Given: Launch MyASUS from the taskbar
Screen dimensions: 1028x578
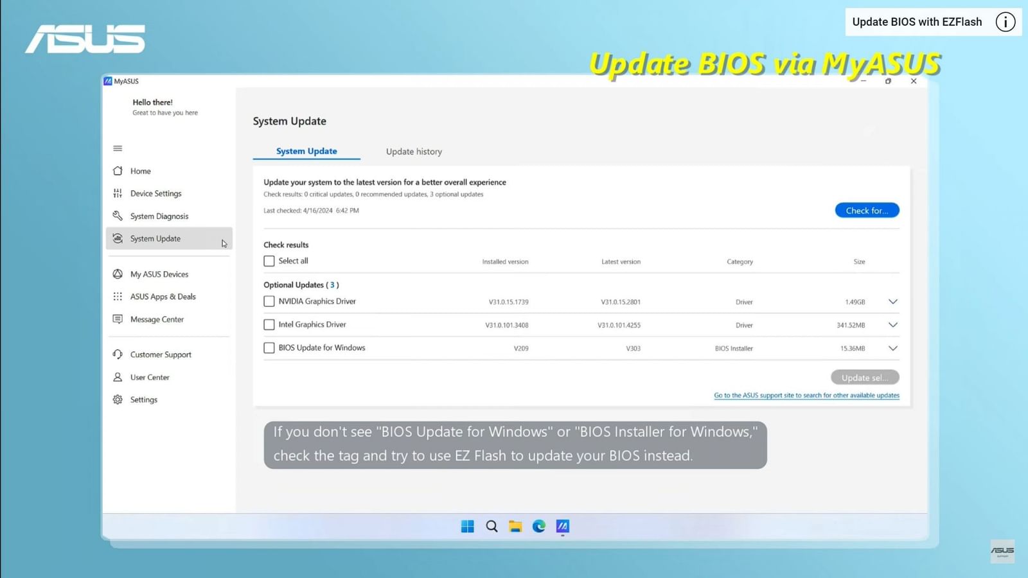Looking at the screenshot, I should click(562, 526).
